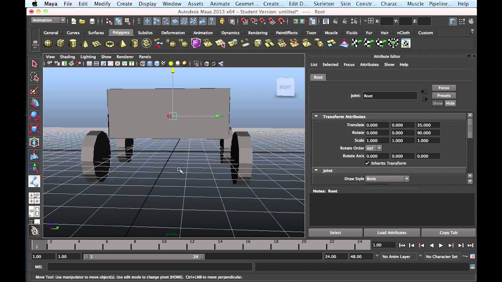
Task: Click the Copy Tab button
Action: pos(448,233)
